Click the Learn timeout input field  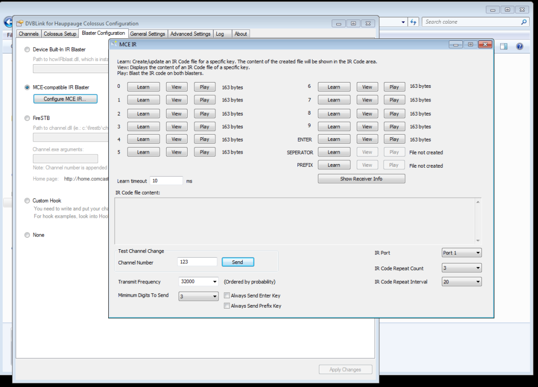click(167, 181)
